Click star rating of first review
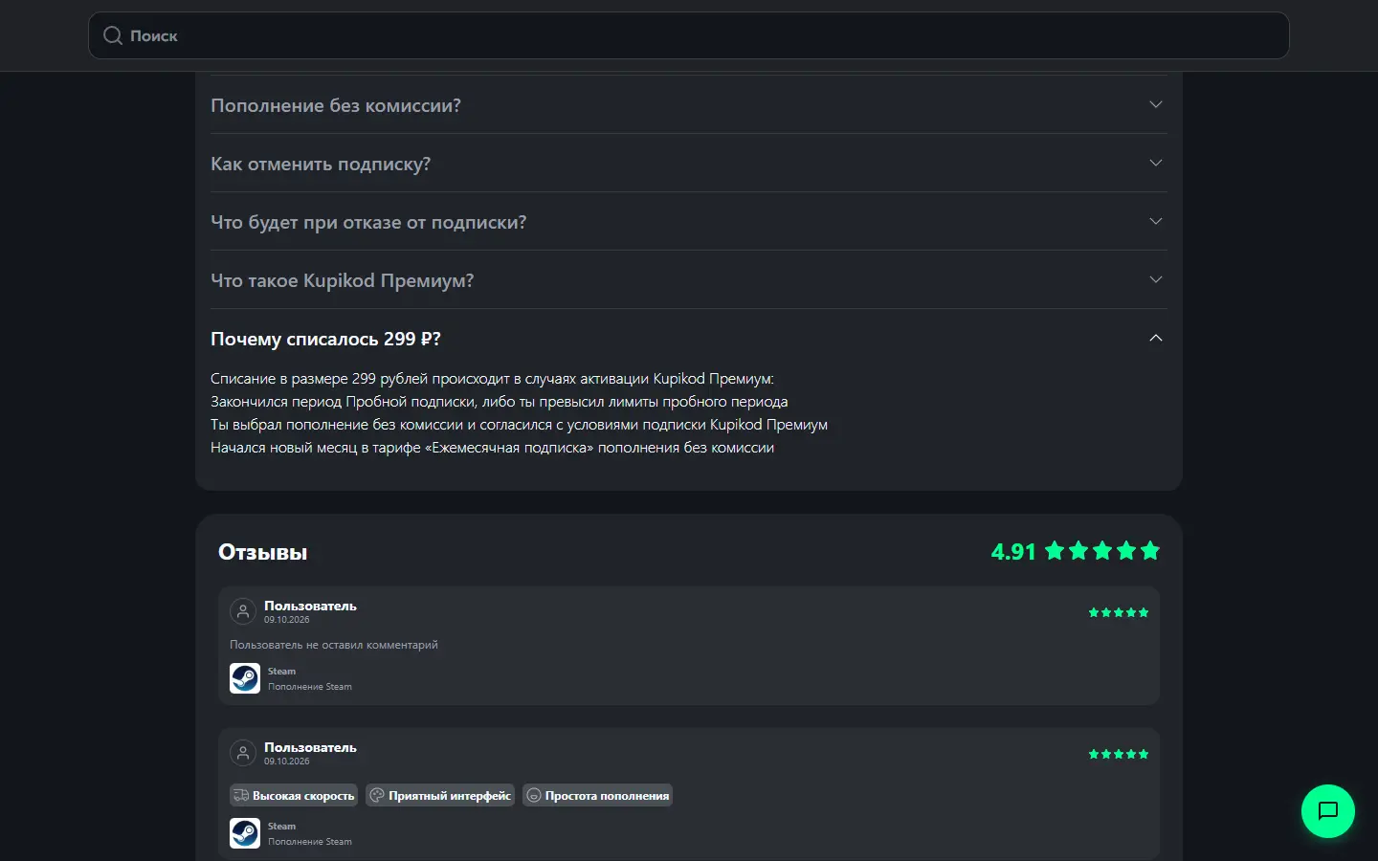Screen dimensions: 1378x861 pyautogui.click(x=1119, y=612)
